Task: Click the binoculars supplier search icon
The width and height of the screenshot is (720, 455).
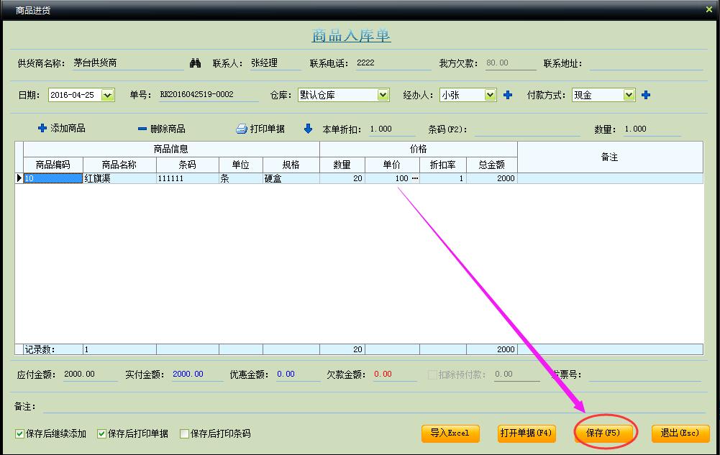Action: click(195, 63)
